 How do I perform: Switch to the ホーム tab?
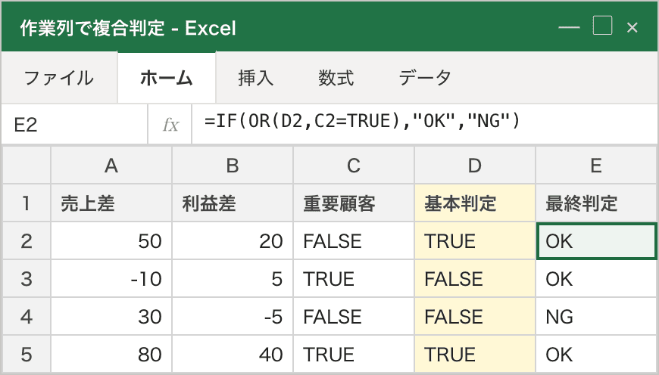click(x=167, y=78)
